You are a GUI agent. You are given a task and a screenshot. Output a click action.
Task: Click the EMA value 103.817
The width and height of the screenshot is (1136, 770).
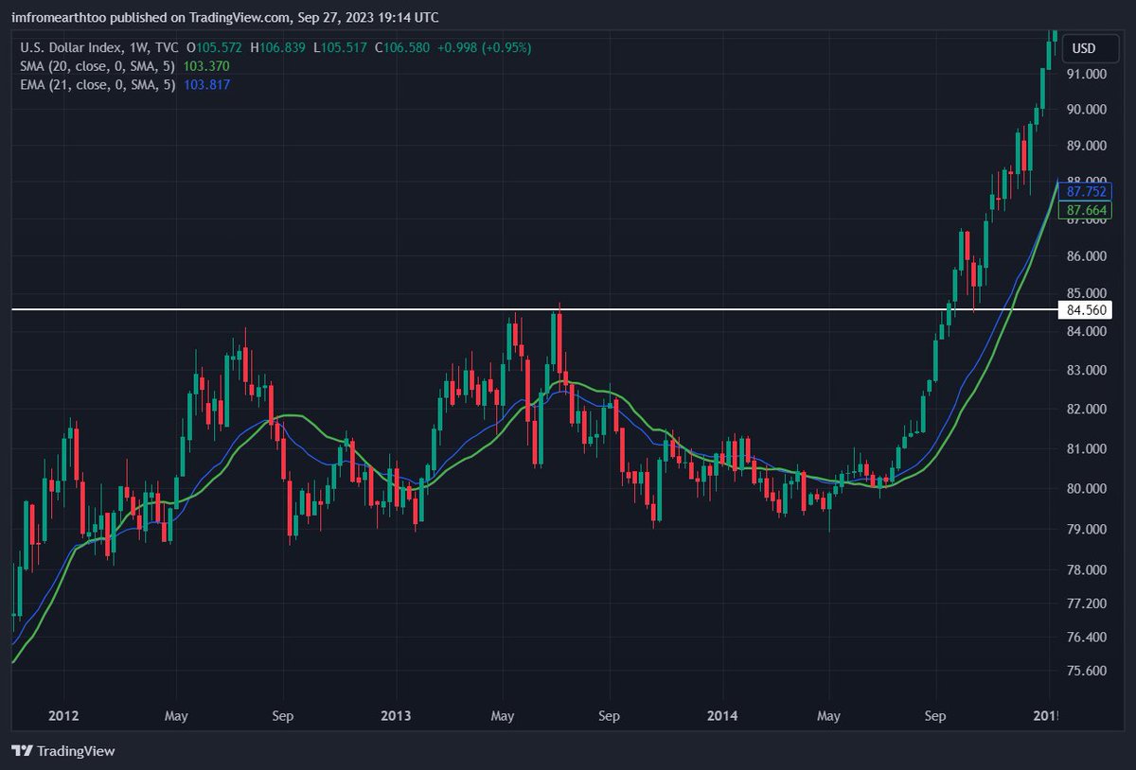208,84
